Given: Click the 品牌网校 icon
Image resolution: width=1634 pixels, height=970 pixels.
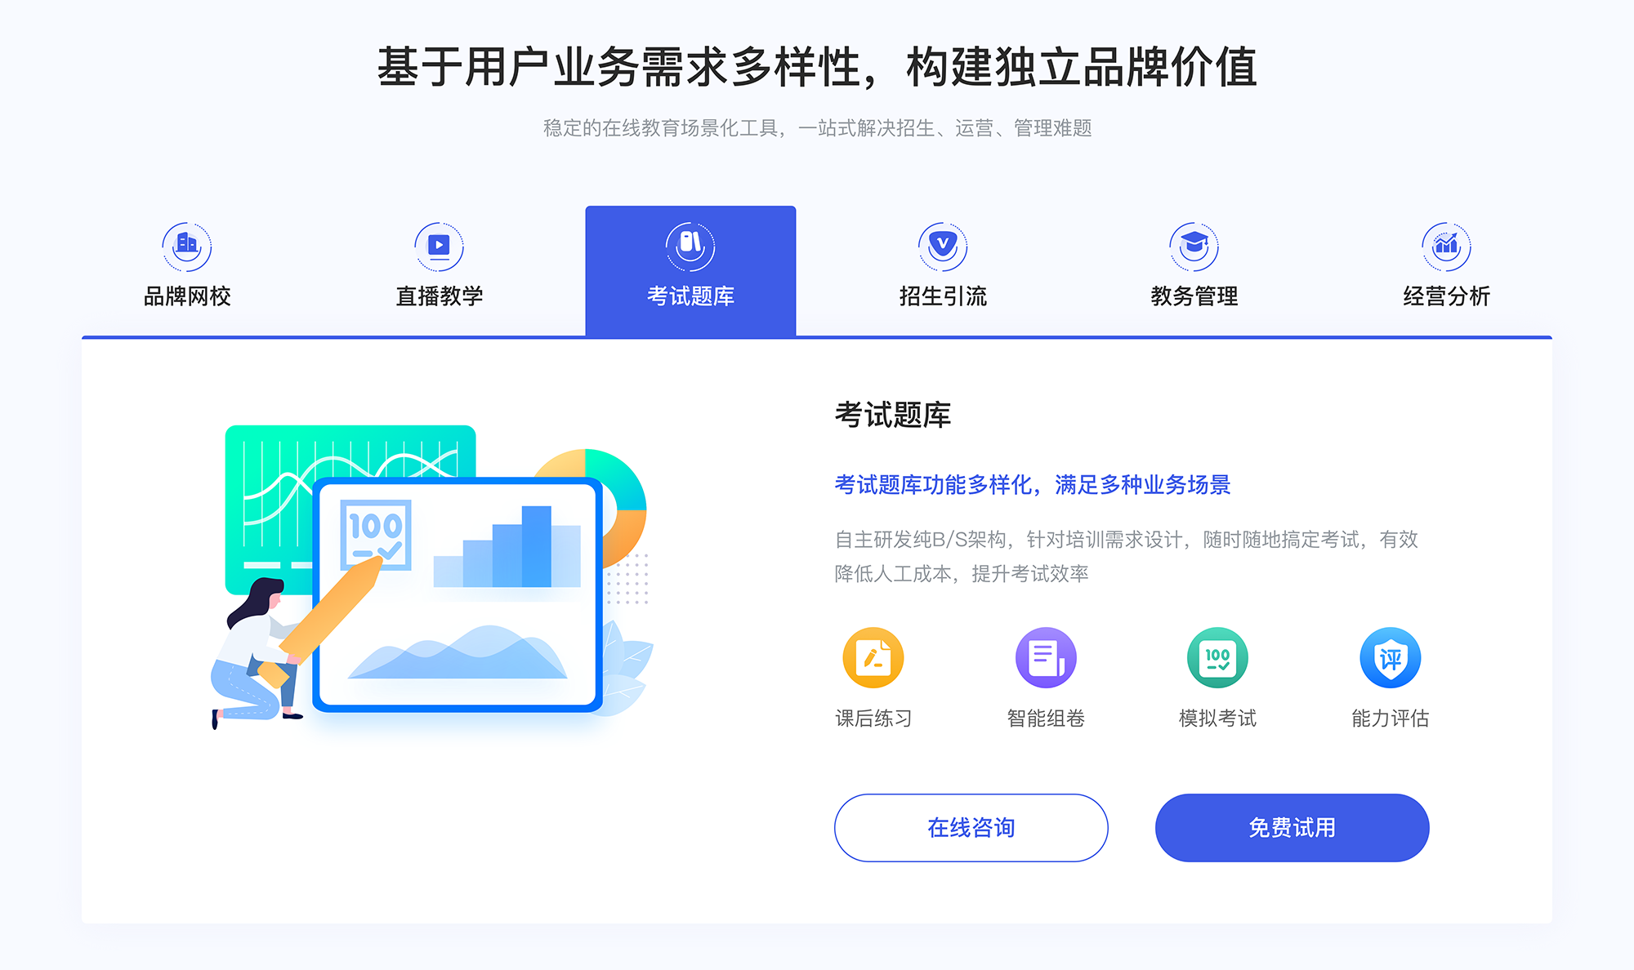Looking at the screenshot, I should pos(184,242).
